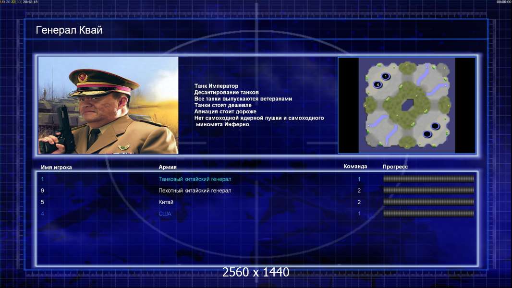
Task: Select the lower empty start position at the minimap's lower right
Action: 427,134
